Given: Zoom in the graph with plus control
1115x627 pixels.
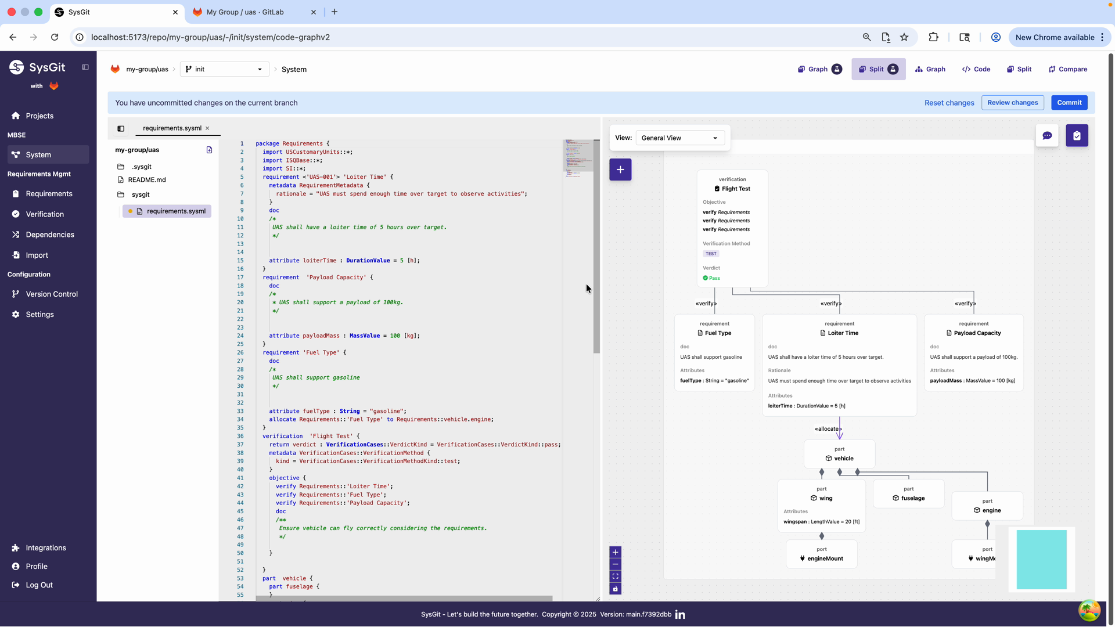Looking at the screenshot, I should pyautogui.click(x=615, y=552).
